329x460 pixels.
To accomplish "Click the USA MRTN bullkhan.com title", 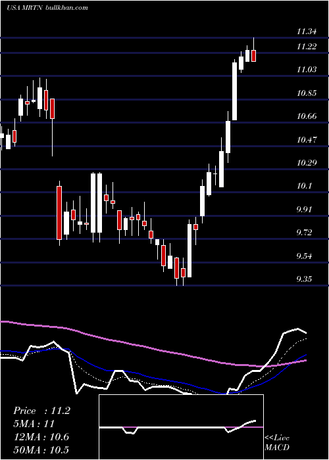I will point(47,8).
